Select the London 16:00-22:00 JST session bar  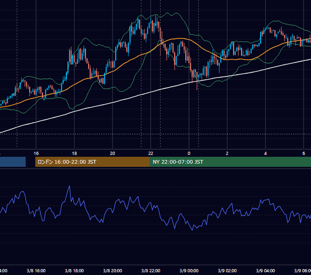tap(92, 162)
